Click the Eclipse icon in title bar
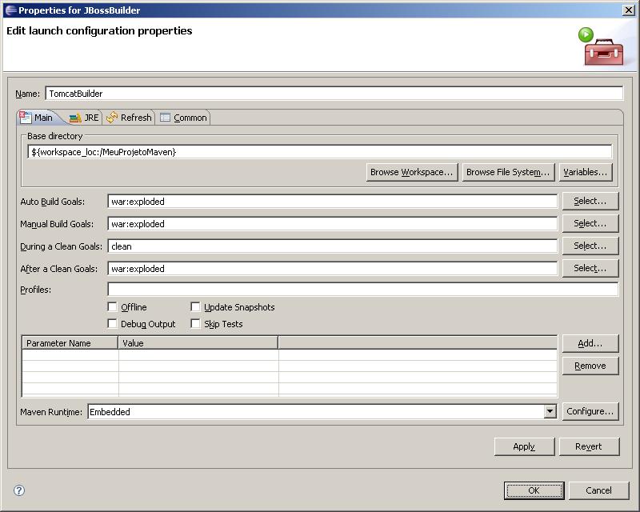The image size is (640, 512). pyautogui.click(x=11, y=10)
